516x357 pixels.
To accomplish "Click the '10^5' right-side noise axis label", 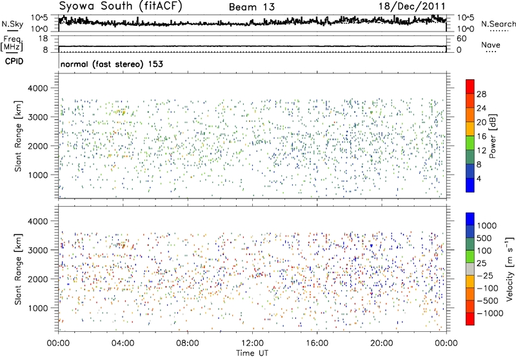I will (x=465, y=18).
